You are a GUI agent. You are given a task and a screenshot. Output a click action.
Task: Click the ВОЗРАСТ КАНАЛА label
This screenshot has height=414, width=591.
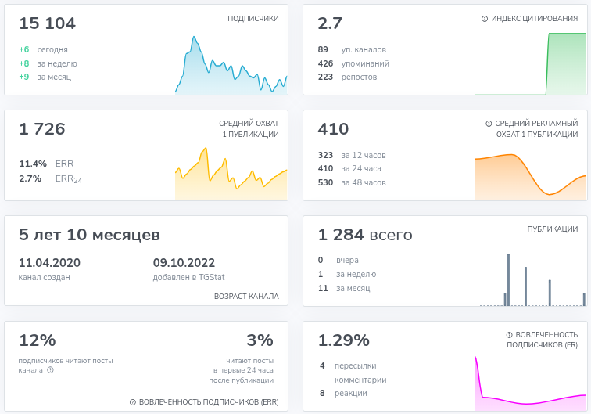tap(246, 297)
